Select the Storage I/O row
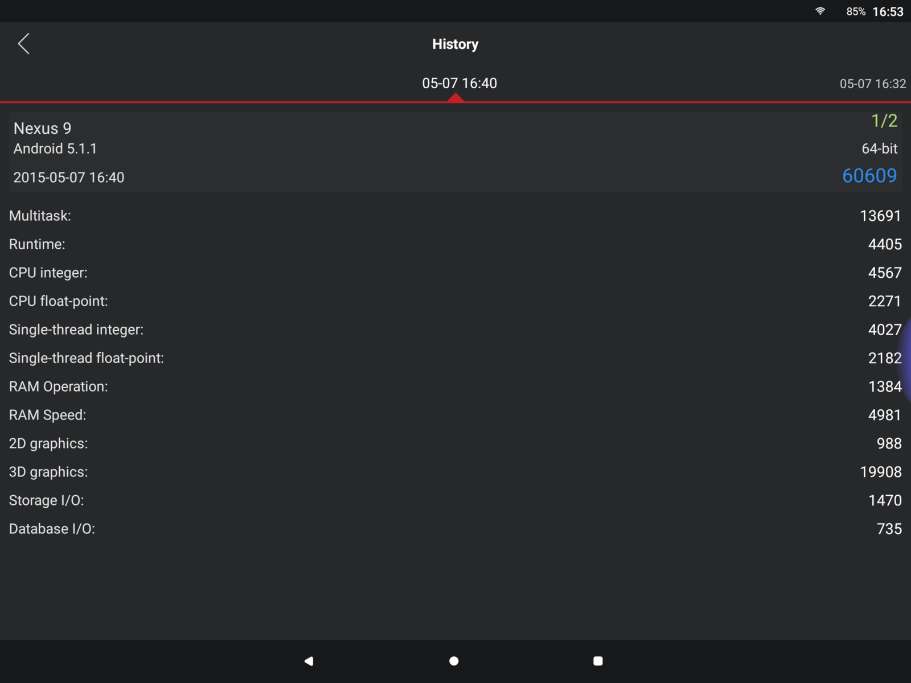911x683 pixels. (x=455, y=500)
